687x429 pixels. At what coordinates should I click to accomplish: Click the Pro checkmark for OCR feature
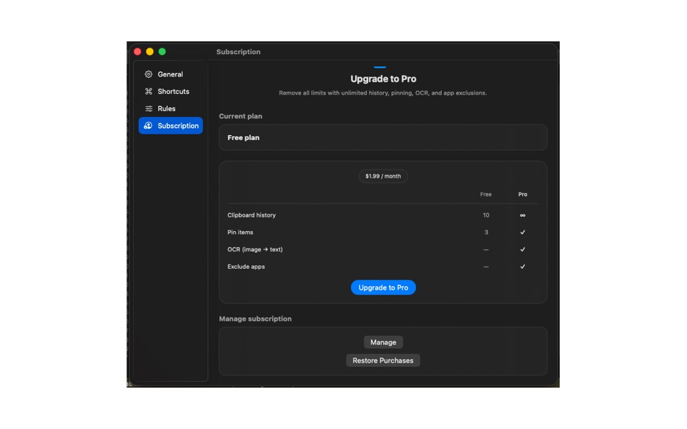pyautogui.click(x=522, y=249)
